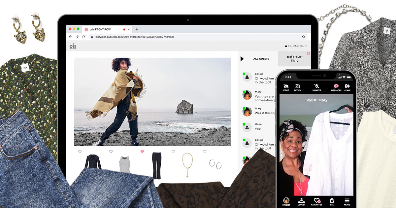Leave the show on phone
The width and height of the screenshot is (396, 208).
click(347, 87)
